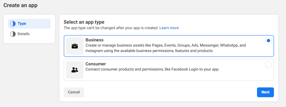The image size is (286, 107).
Task: Click the people icon for Consumer
Action: point(75,70)
